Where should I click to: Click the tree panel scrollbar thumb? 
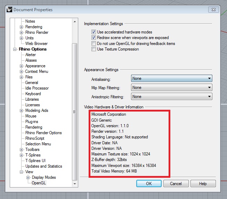point(74,112)
